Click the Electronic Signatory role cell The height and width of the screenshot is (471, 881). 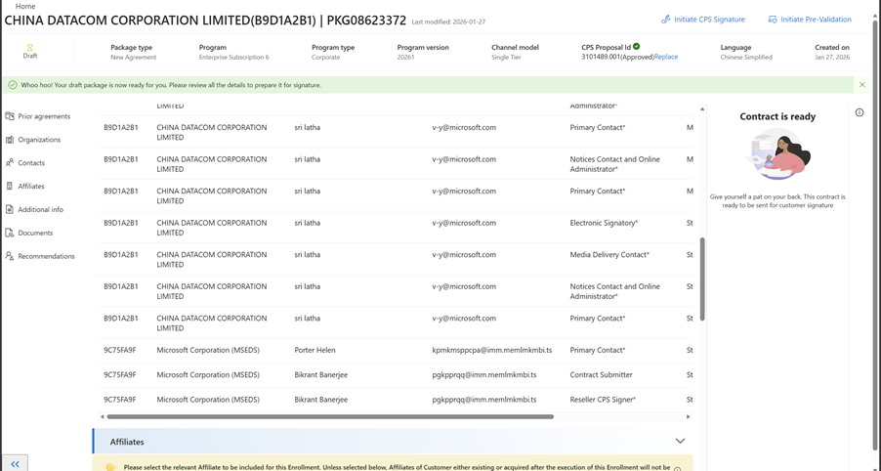coord(604,223)
